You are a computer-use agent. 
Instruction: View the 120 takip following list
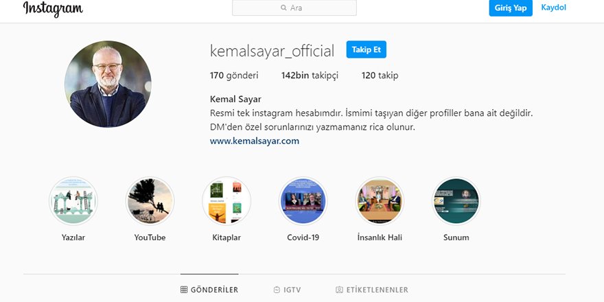click(380, 75)
